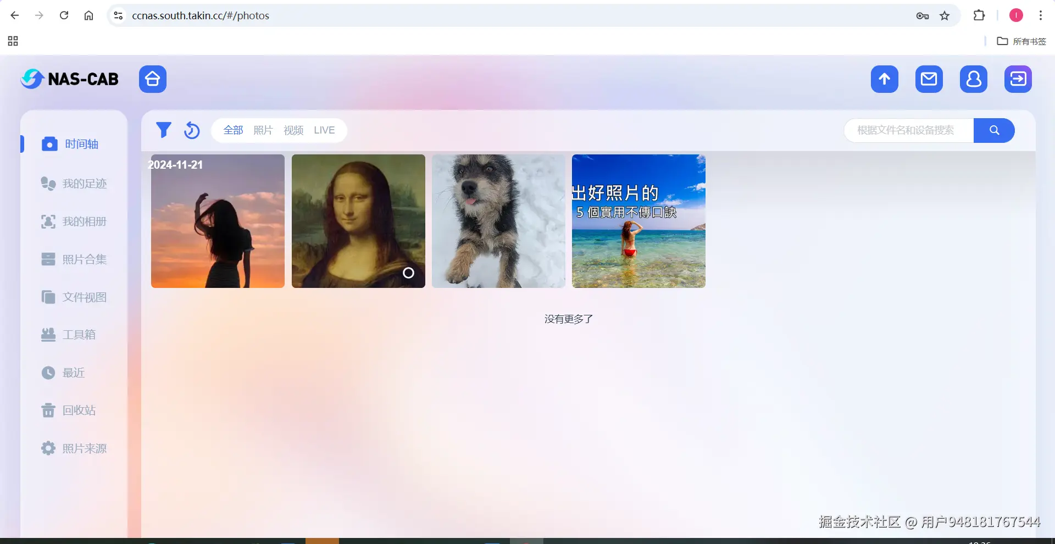Click the address bar URL
Viewport: 1055px width, 544px height.
201,15
